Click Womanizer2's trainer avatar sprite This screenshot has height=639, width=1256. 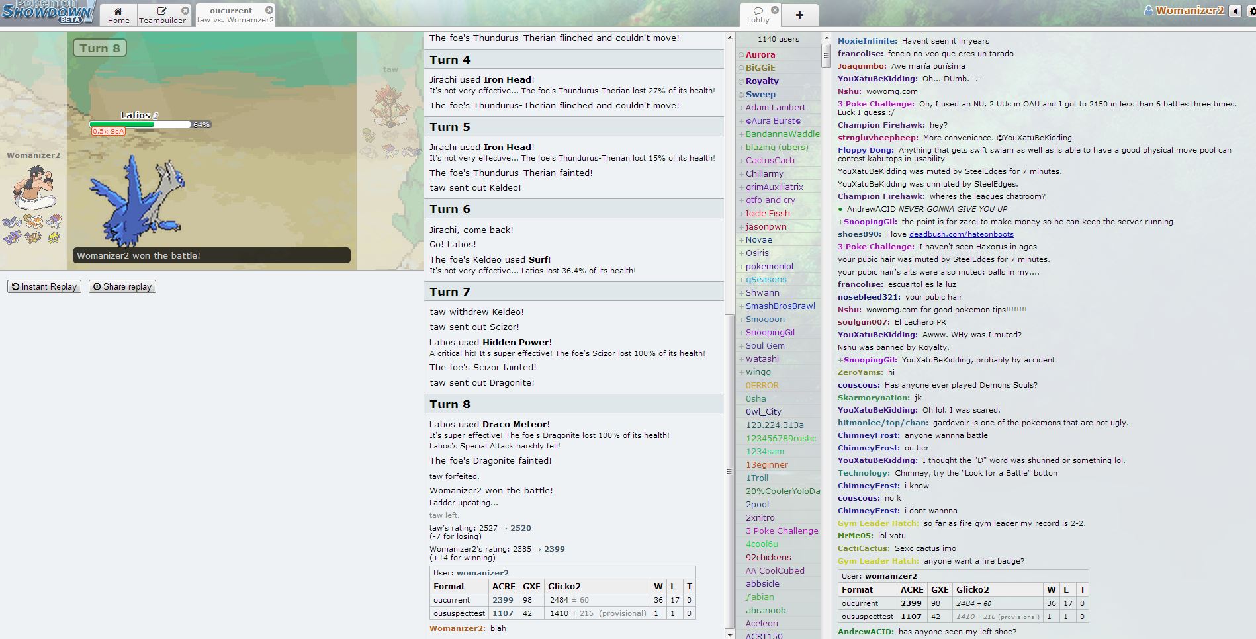click(x=33, y=187)
